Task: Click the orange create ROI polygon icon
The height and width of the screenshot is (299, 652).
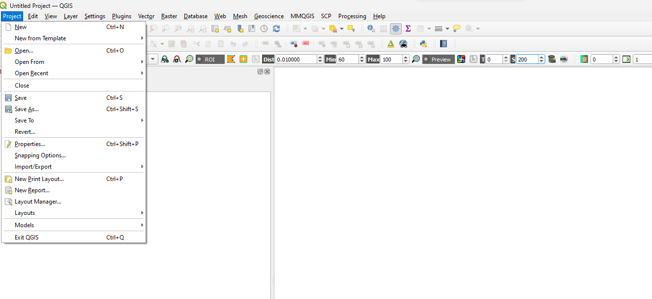Action: coord(231,59)
